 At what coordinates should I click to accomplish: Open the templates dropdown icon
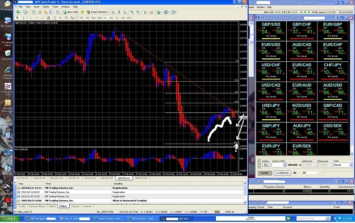174,12
